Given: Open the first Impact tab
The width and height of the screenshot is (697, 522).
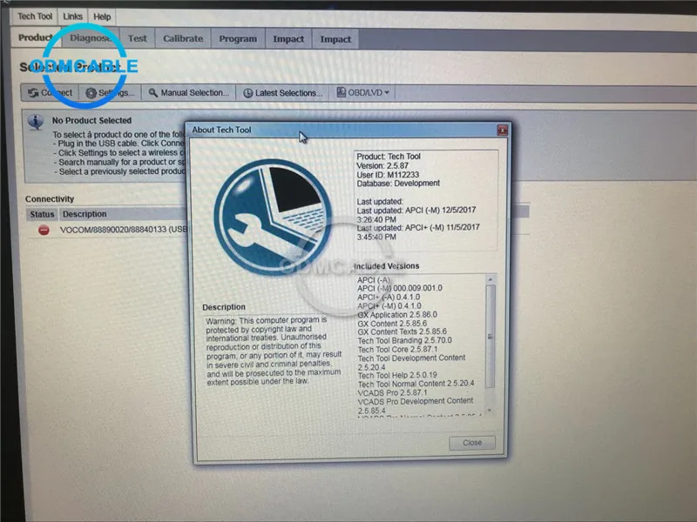Looking at the screenshot, I should [288, 39].
